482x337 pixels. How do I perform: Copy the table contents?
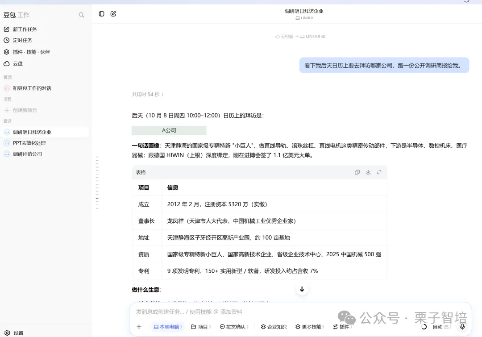tap(357, 172)
